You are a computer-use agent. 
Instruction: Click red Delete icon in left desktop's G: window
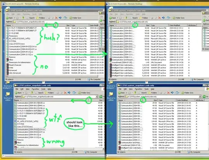pyautogui.click(x=57, y=18)
